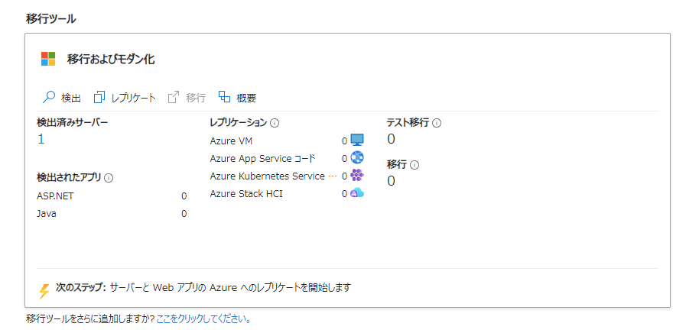Click the ASP.NET discovered apps row
Image resolution: width=699 pixels, height=333 pixels.
point(112,196)
